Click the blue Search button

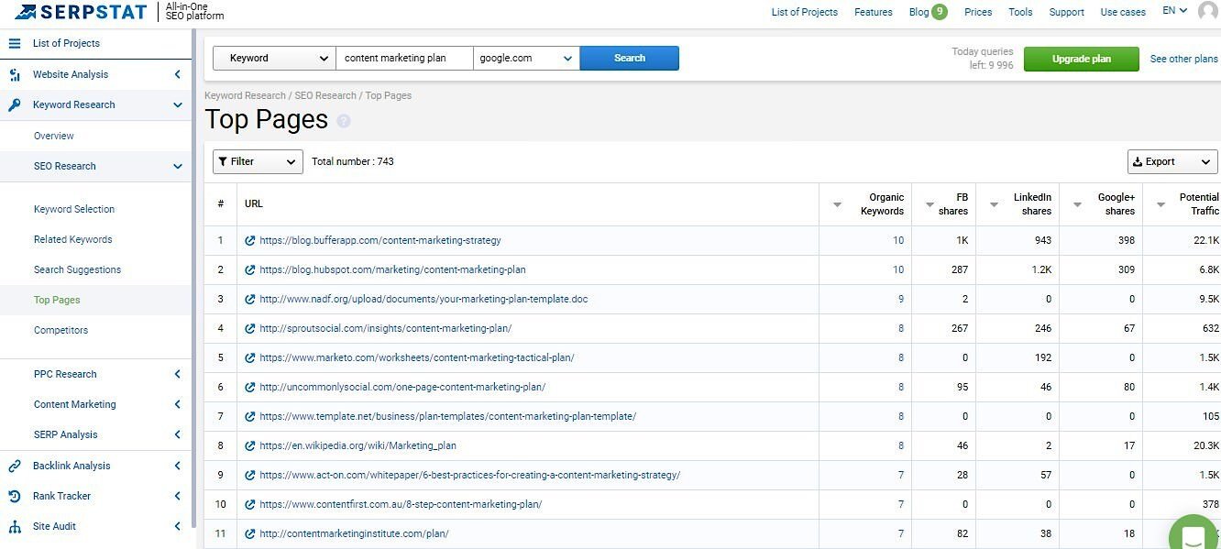click(630, 58)
